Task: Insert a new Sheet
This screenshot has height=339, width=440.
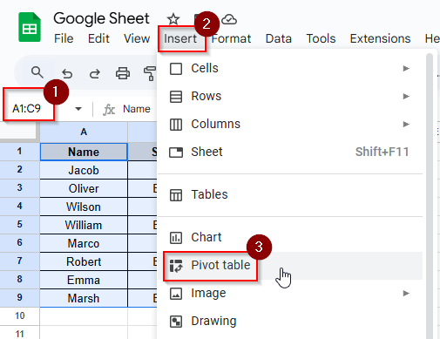Action: [x=290, y=153]
